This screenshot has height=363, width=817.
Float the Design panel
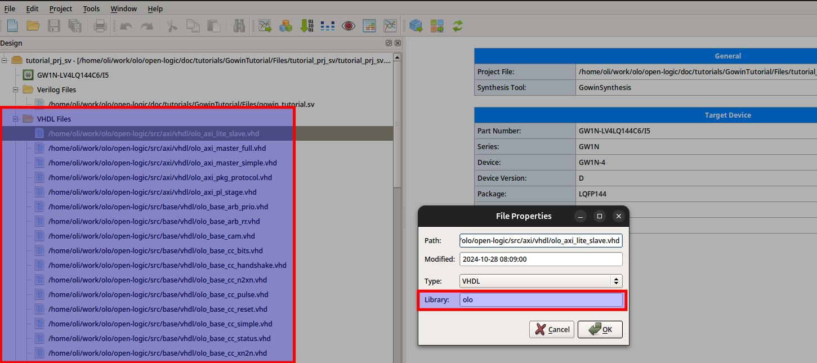tap(389, 43)
